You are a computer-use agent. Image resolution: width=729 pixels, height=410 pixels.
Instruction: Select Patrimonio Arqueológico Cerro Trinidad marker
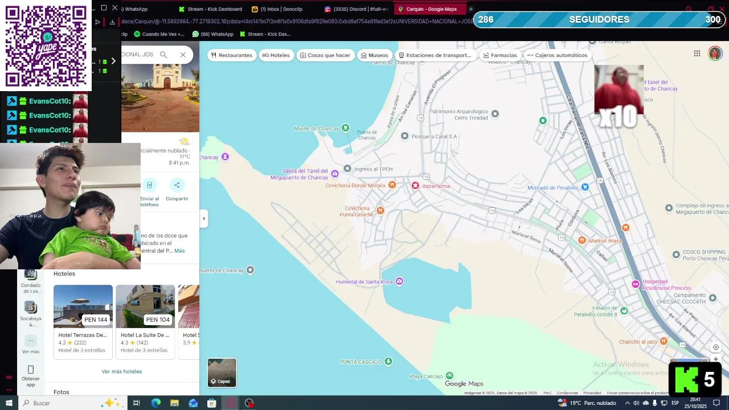click(x=495, y=113)
